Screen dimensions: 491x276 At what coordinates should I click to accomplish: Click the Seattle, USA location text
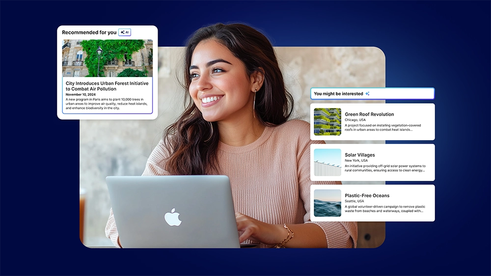point(354,201)
